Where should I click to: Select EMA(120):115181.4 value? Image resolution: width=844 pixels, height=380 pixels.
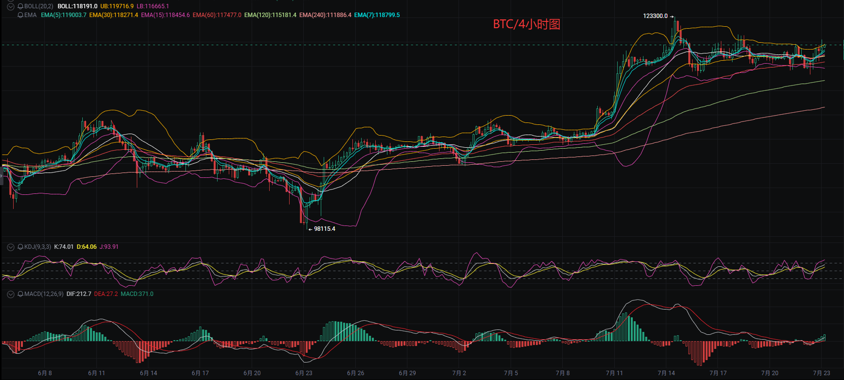click(x=270, y=15)
